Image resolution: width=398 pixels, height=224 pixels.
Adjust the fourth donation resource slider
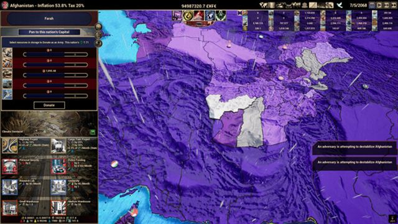click(55, 86)
